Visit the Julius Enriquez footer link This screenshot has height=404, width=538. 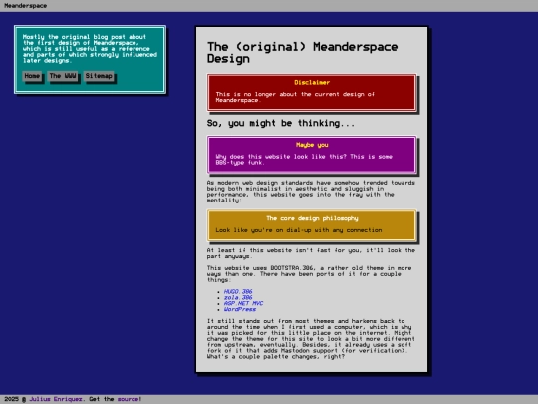(x=56, y=399)
